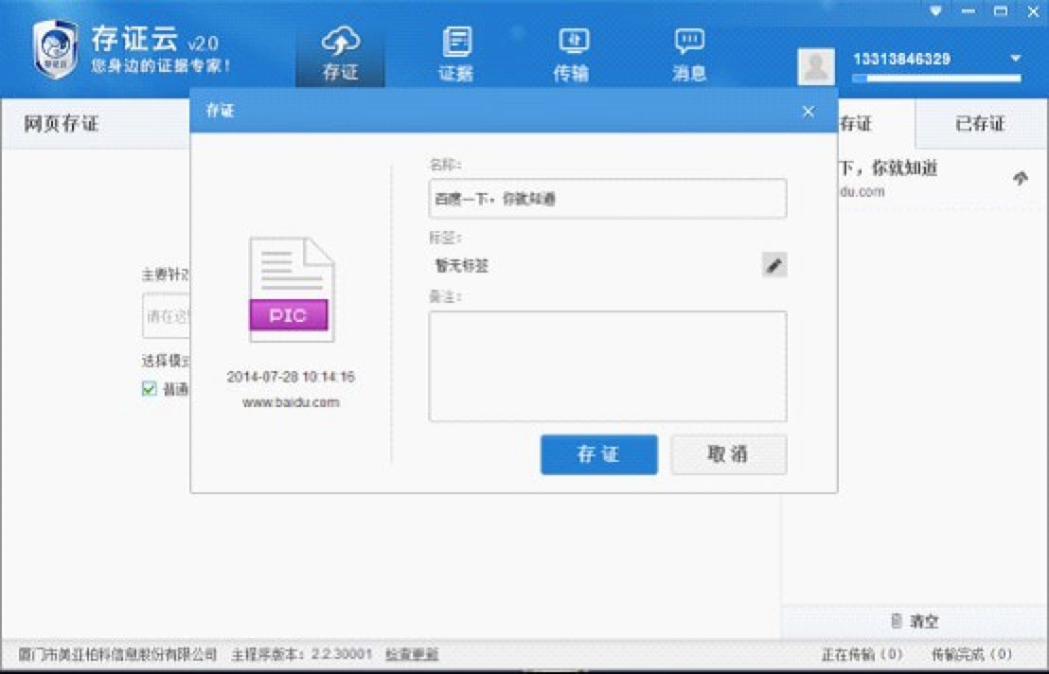1049x674 pixels.
Task: Click the phone number 13313846329
Action: [901, 59]
